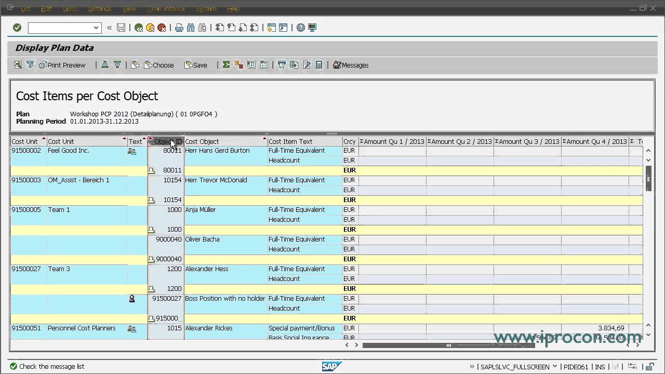This screenshot has width=665, height=374.
Task: Click the standard toolbar Save diskette icon
Action: click(x=121, y=28)
